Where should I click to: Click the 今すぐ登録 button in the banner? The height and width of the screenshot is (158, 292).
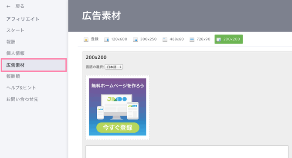point(118,128)
